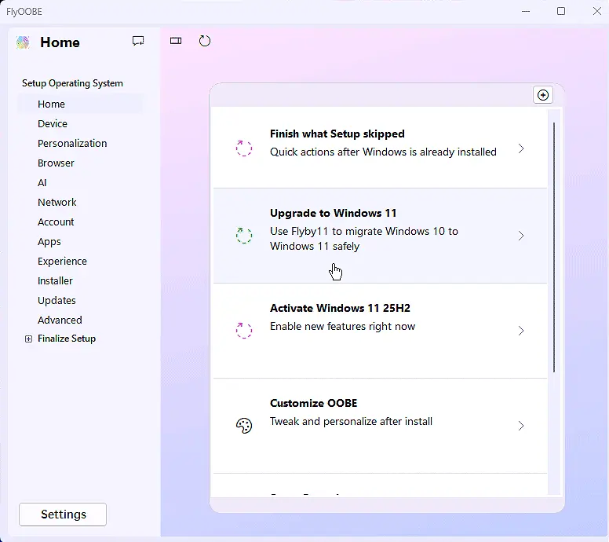Open the Browser section in sidebar
The image size is (609, 542).
tap(56, 163)
